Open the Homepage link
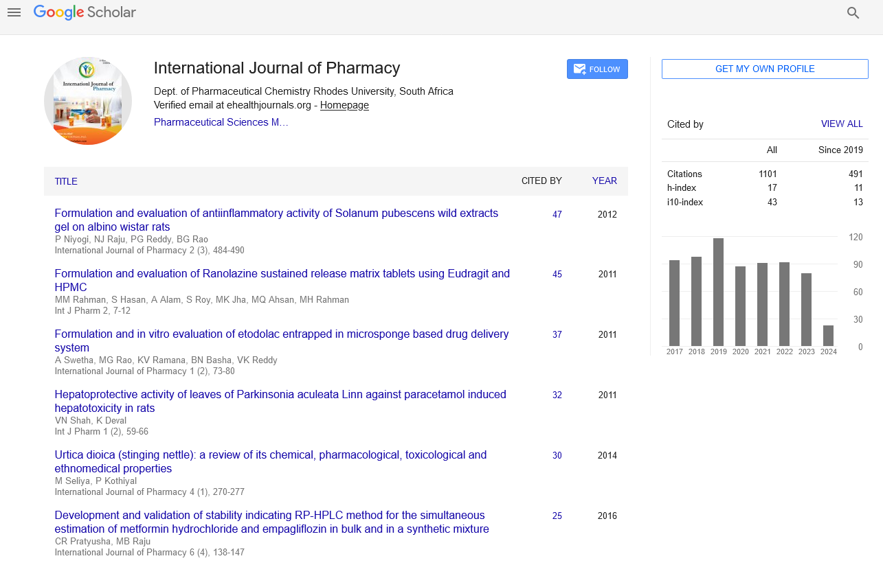Image resolution: width=883 pixels, height=565 pixels. point(344,105)
